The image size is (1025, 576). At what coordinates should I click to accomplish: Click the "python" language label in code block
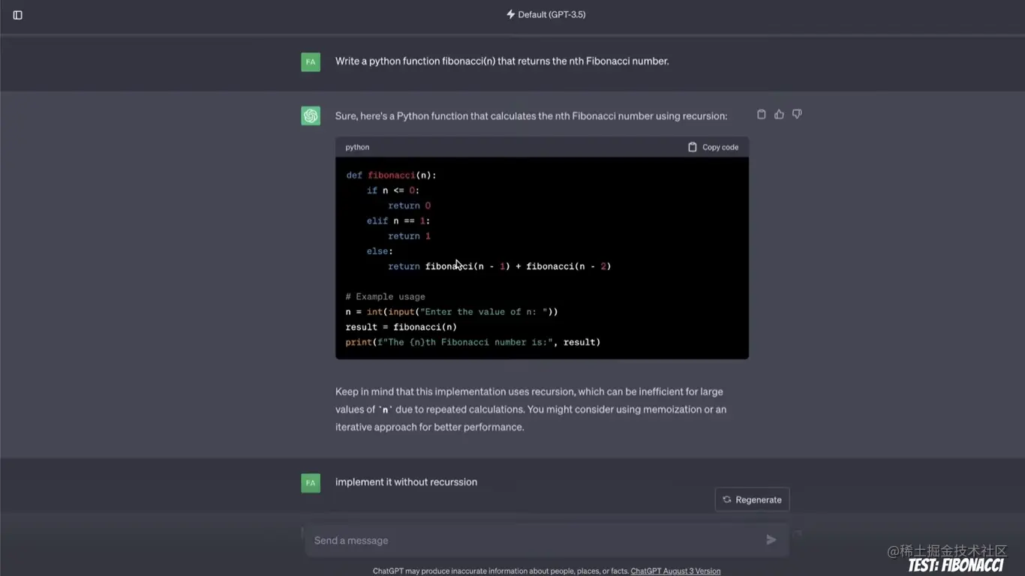click(x=357, y=147)
